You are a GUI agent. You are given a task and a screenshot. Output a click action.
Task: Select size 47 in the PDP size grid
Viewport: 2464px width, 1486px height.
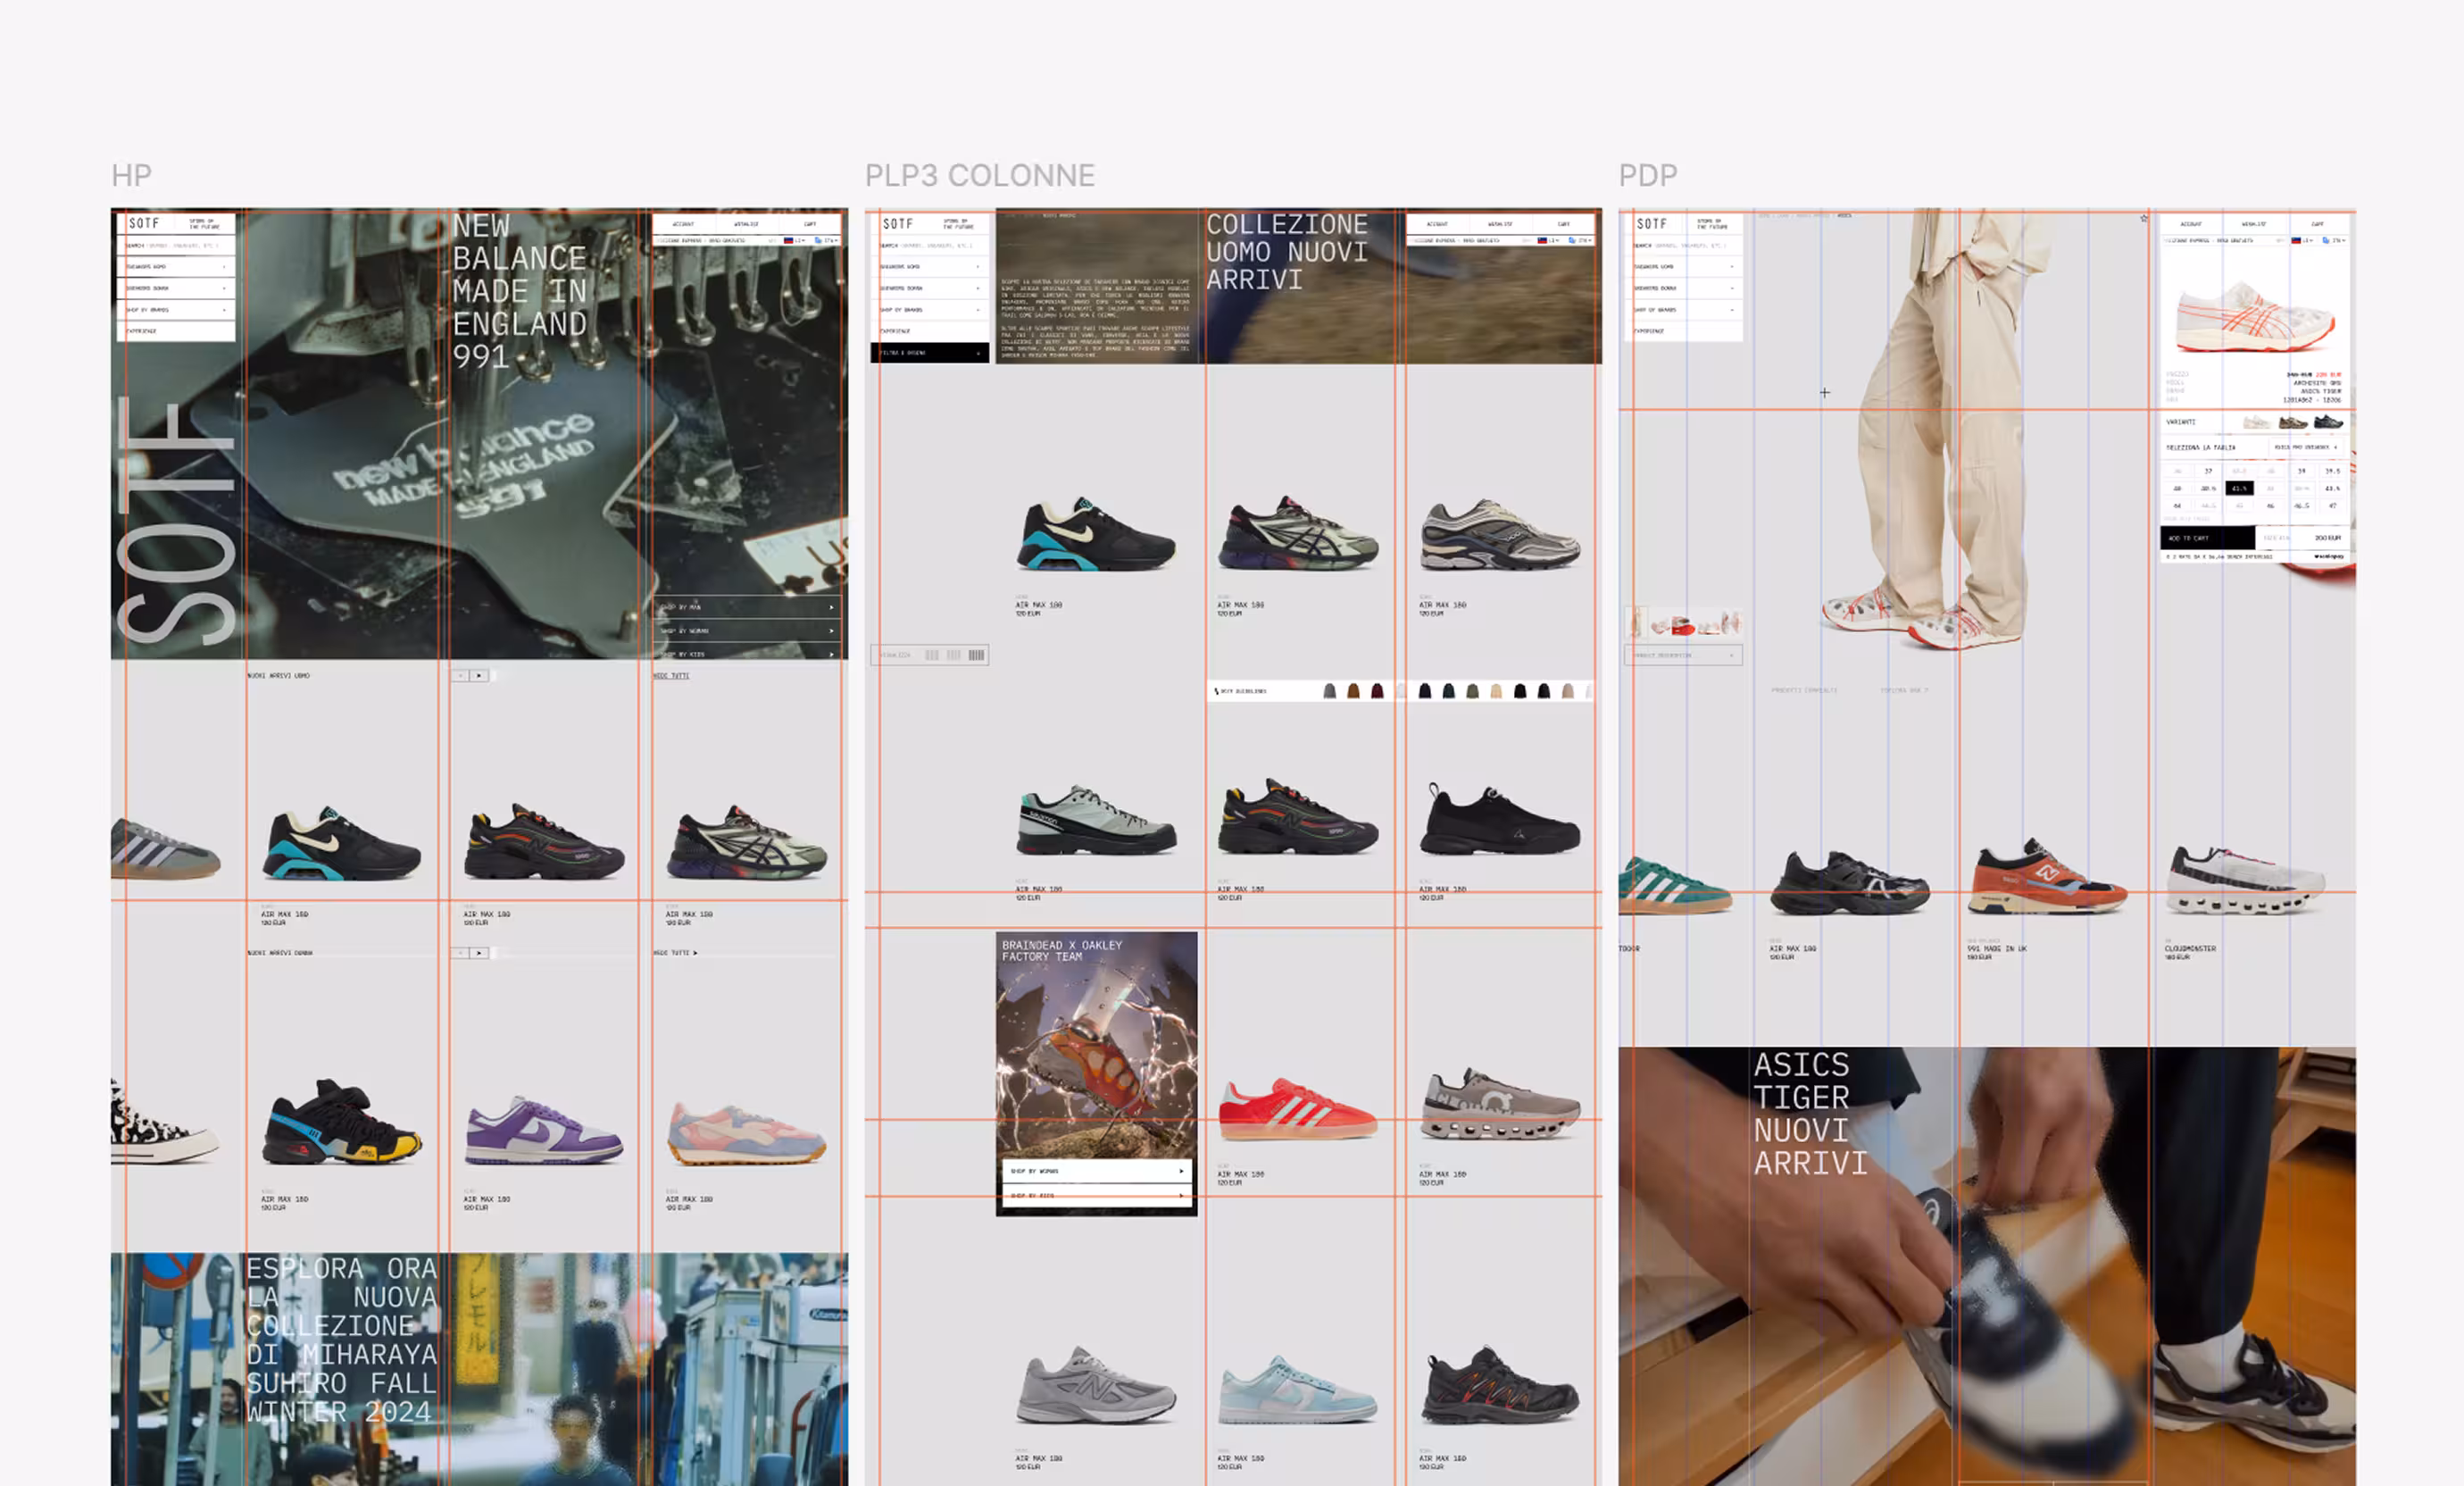2332,506
